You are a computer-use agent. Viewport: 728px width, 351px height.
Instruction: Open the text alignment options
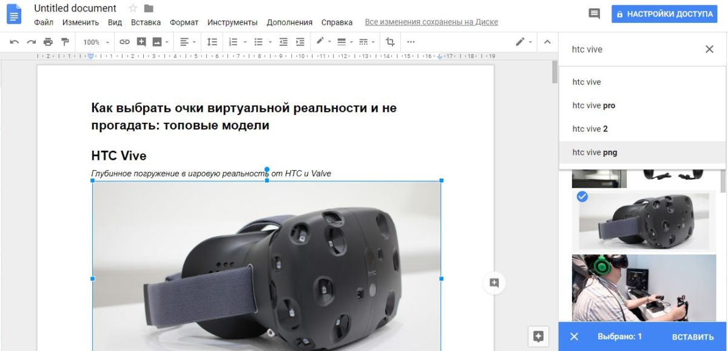pos(188,42)
